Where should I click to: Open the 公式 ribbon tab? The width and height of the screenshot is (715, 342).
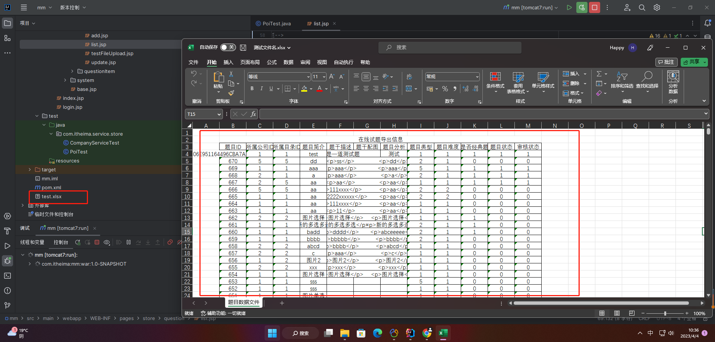pos(272,62)
